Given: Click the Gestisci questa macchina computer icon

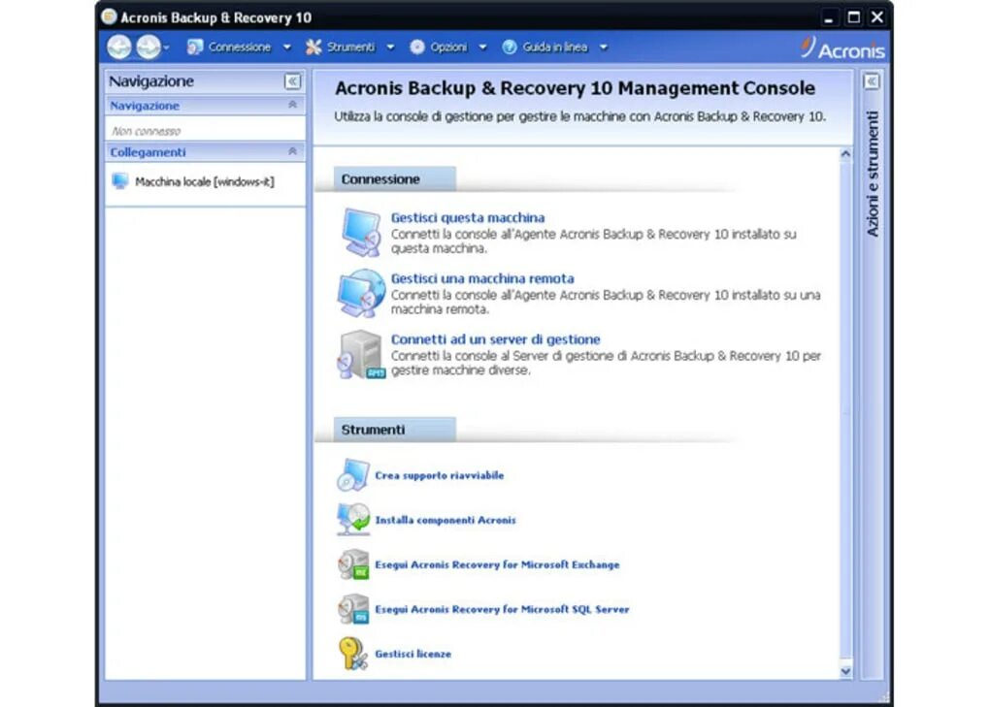Looking at the screenshot, I should click(361, 232).
